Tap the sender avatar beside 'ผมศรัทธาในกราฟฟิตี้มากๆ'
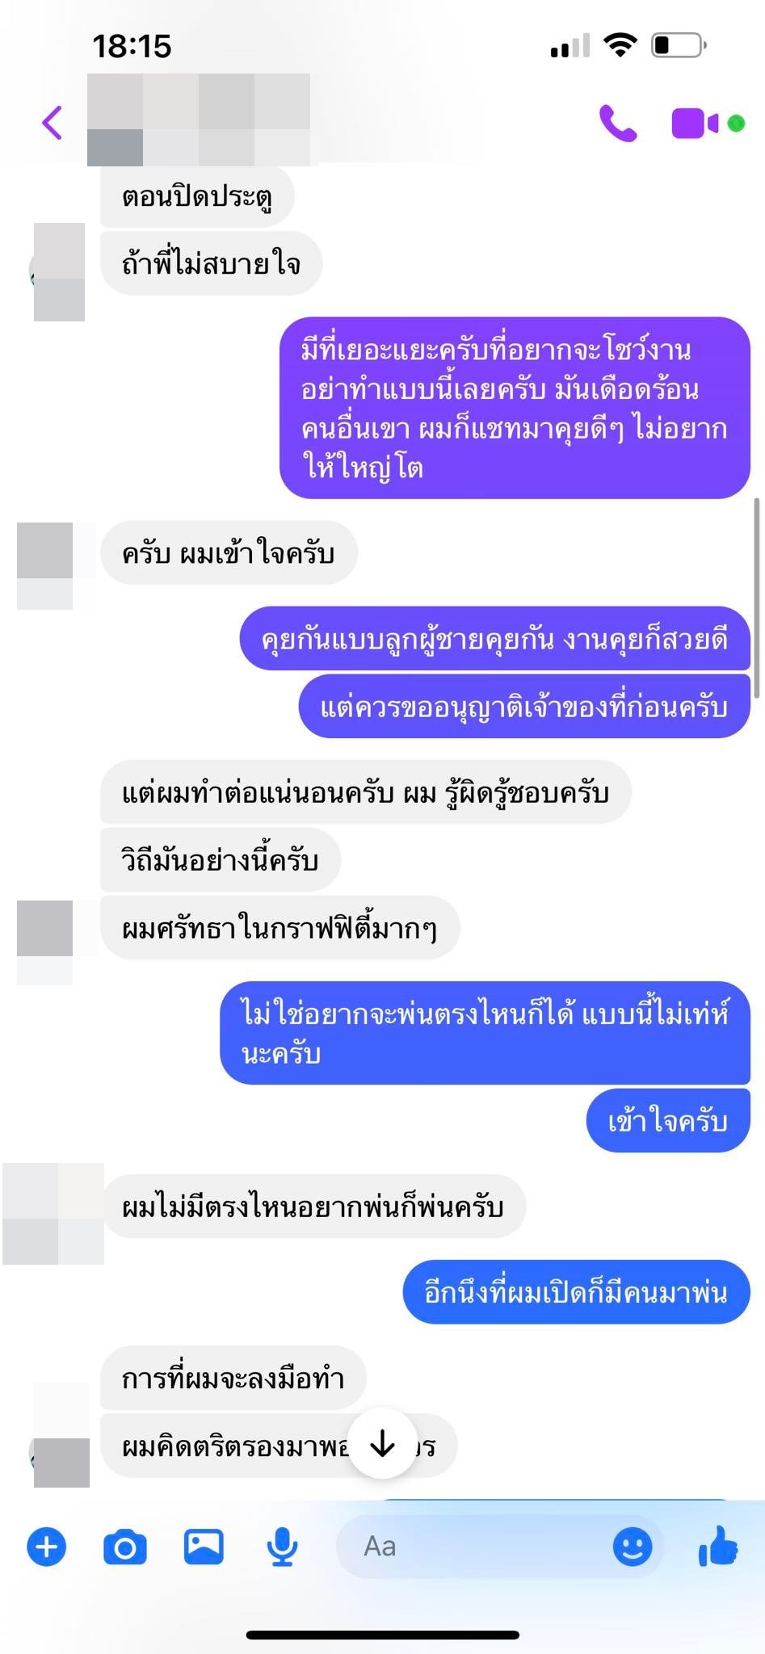The height and width of the screenshot is (1654, 765). point(45,942)
